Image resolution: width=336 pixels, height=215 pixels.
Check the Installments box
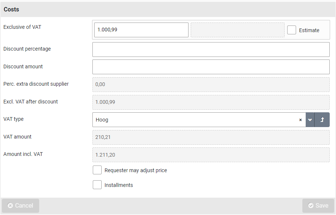click(97, 185)
